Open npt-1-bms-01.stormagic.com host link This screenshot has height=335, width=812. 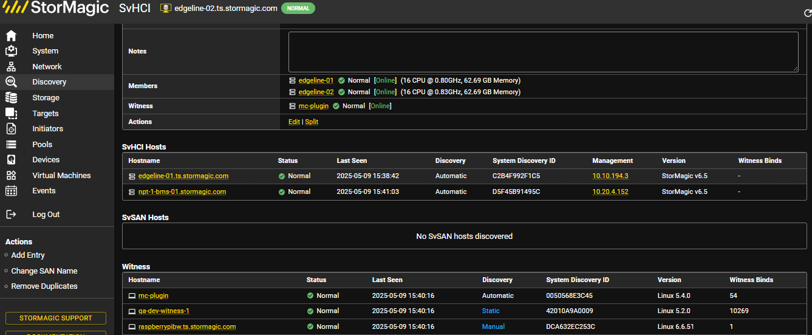pyautogui.click(x=182, y=192)
